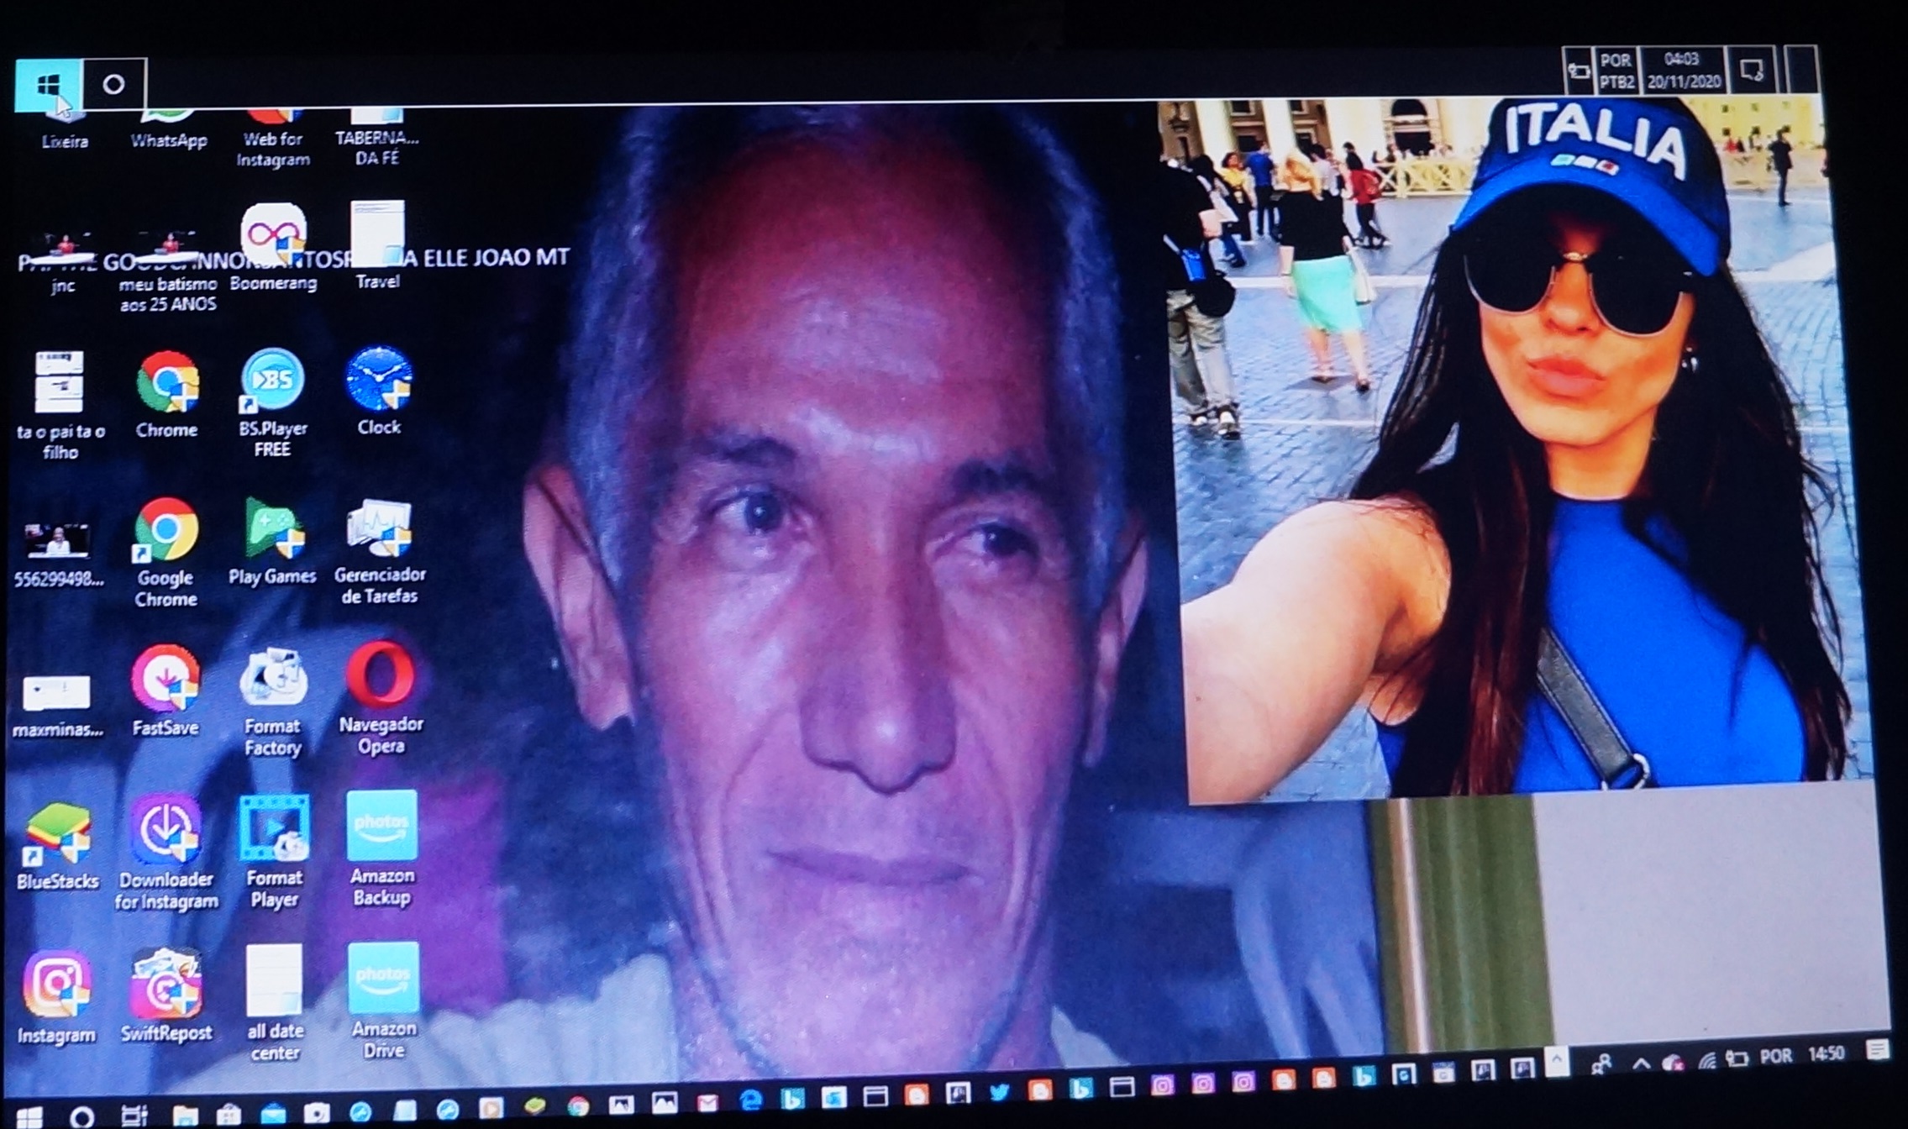Open the FastSave desktop app
Screen dimensions: 1908x1129
click(x=165, y=679)
